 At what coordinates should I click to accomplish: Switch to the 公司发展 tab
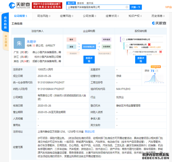click(x=89, y=16)
